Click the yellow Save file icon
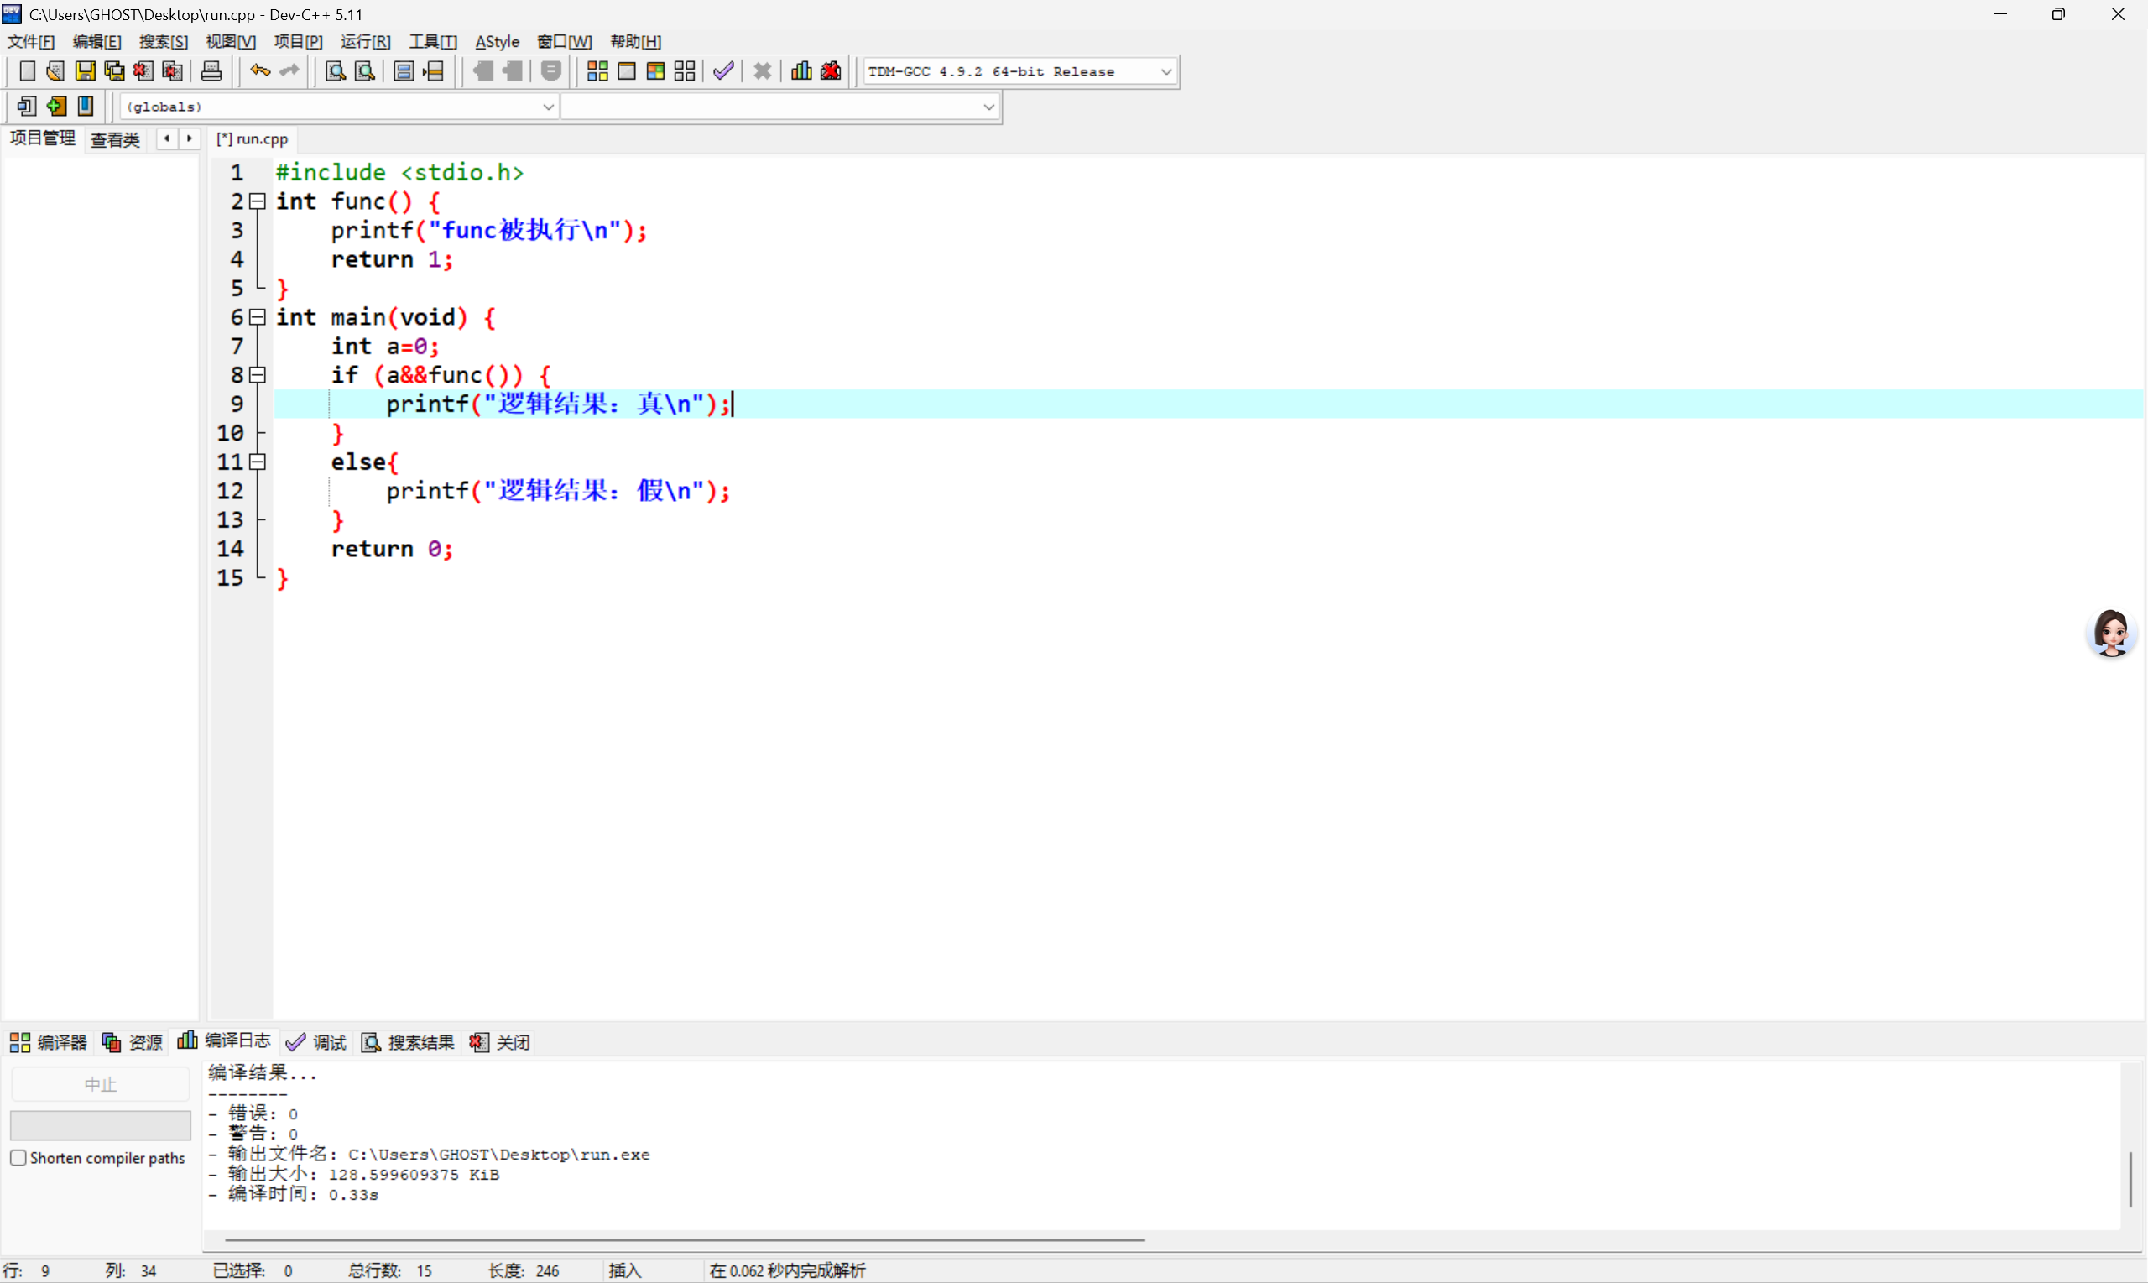Viewport: 2148px width, 1283px height. click(85, 70)
